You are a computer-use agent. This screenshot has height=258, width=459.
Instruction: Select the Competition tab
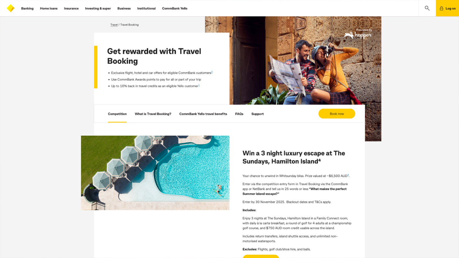pos(117,114)
